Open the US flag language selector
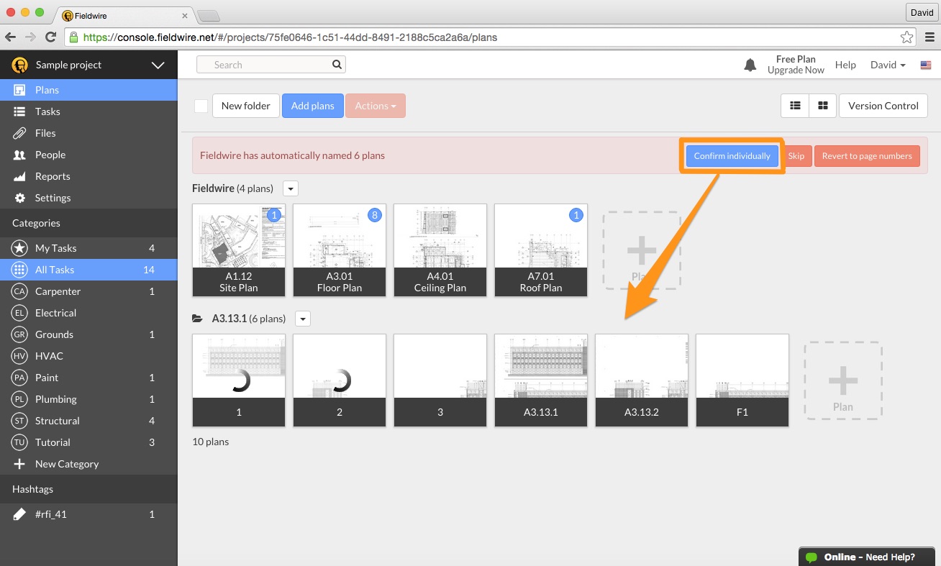This screenshot has width=941, height=566. pos(926,65)
